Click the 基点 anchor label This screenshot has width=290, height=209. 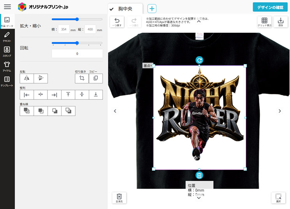coord(148,66)
